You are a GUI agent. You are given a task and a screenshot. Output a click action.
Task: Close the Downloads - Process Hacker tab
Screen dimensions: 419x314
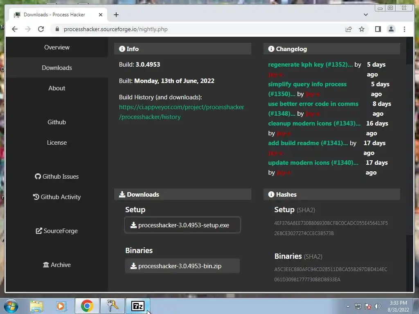coord(101,15)
